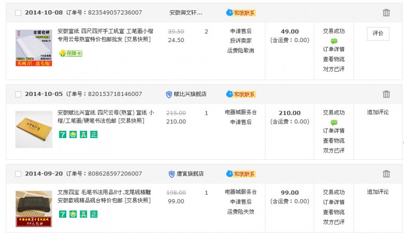
Task: Delete the 2014-09-20 order via trash icon
Action: (x=386, y=174)
